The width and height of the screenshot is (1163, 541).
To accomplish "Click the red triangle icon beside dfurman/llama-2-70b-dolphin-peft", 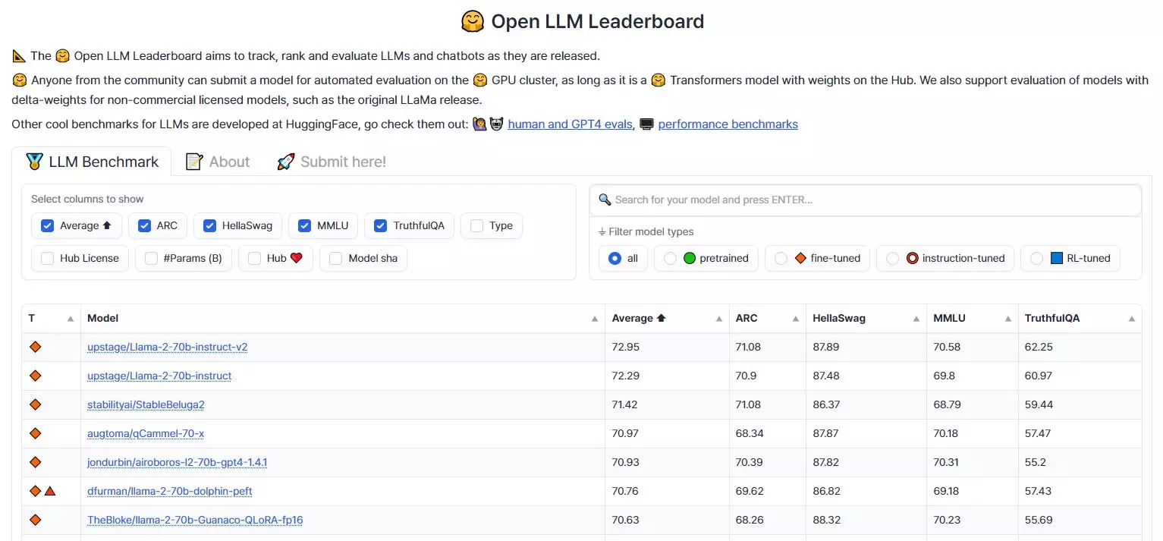I will [50, 491].
